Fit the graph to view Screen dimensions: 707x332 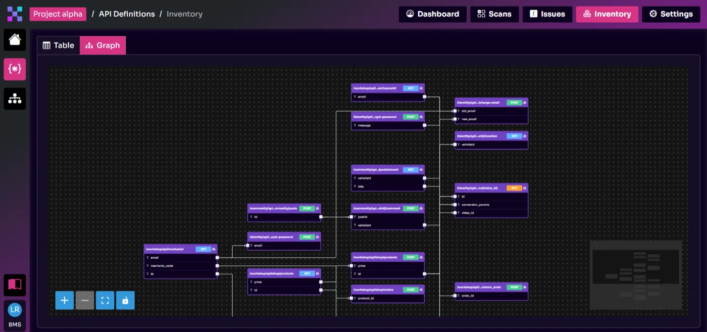[x=105, y=300]
